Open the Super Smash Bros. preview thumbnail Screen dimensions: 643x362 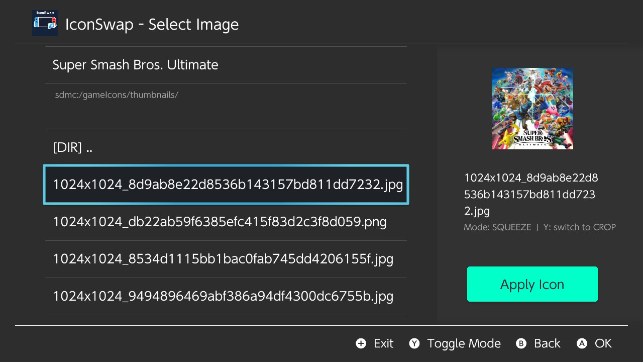tap(532, 109)
